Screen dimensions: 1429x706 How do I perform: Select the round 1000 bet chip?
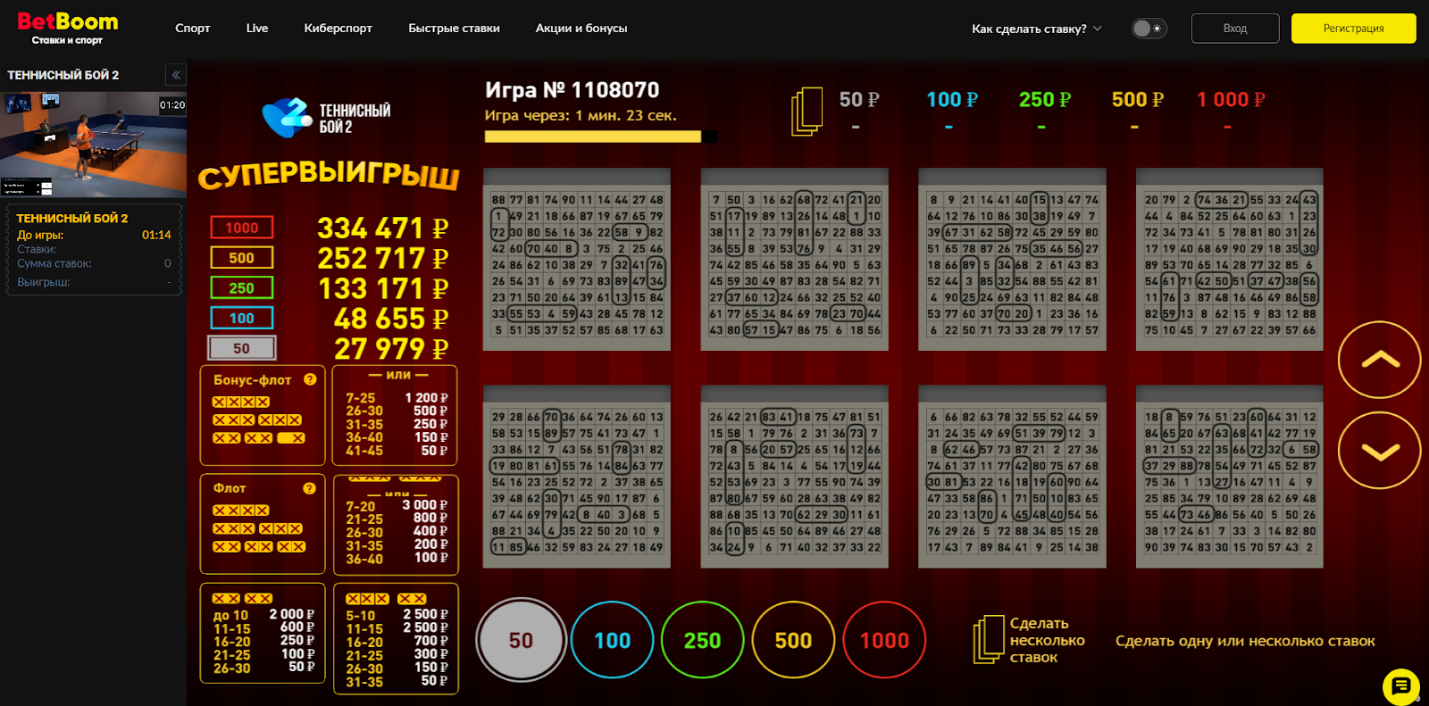click(884, 640)
